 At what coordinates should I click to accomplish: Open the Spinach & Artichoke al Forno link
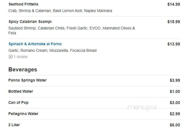(x=35, y=44)
